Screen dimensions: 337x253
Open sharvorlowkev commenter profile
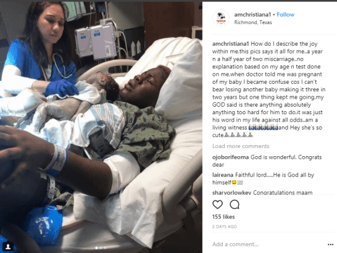point(231,193)
